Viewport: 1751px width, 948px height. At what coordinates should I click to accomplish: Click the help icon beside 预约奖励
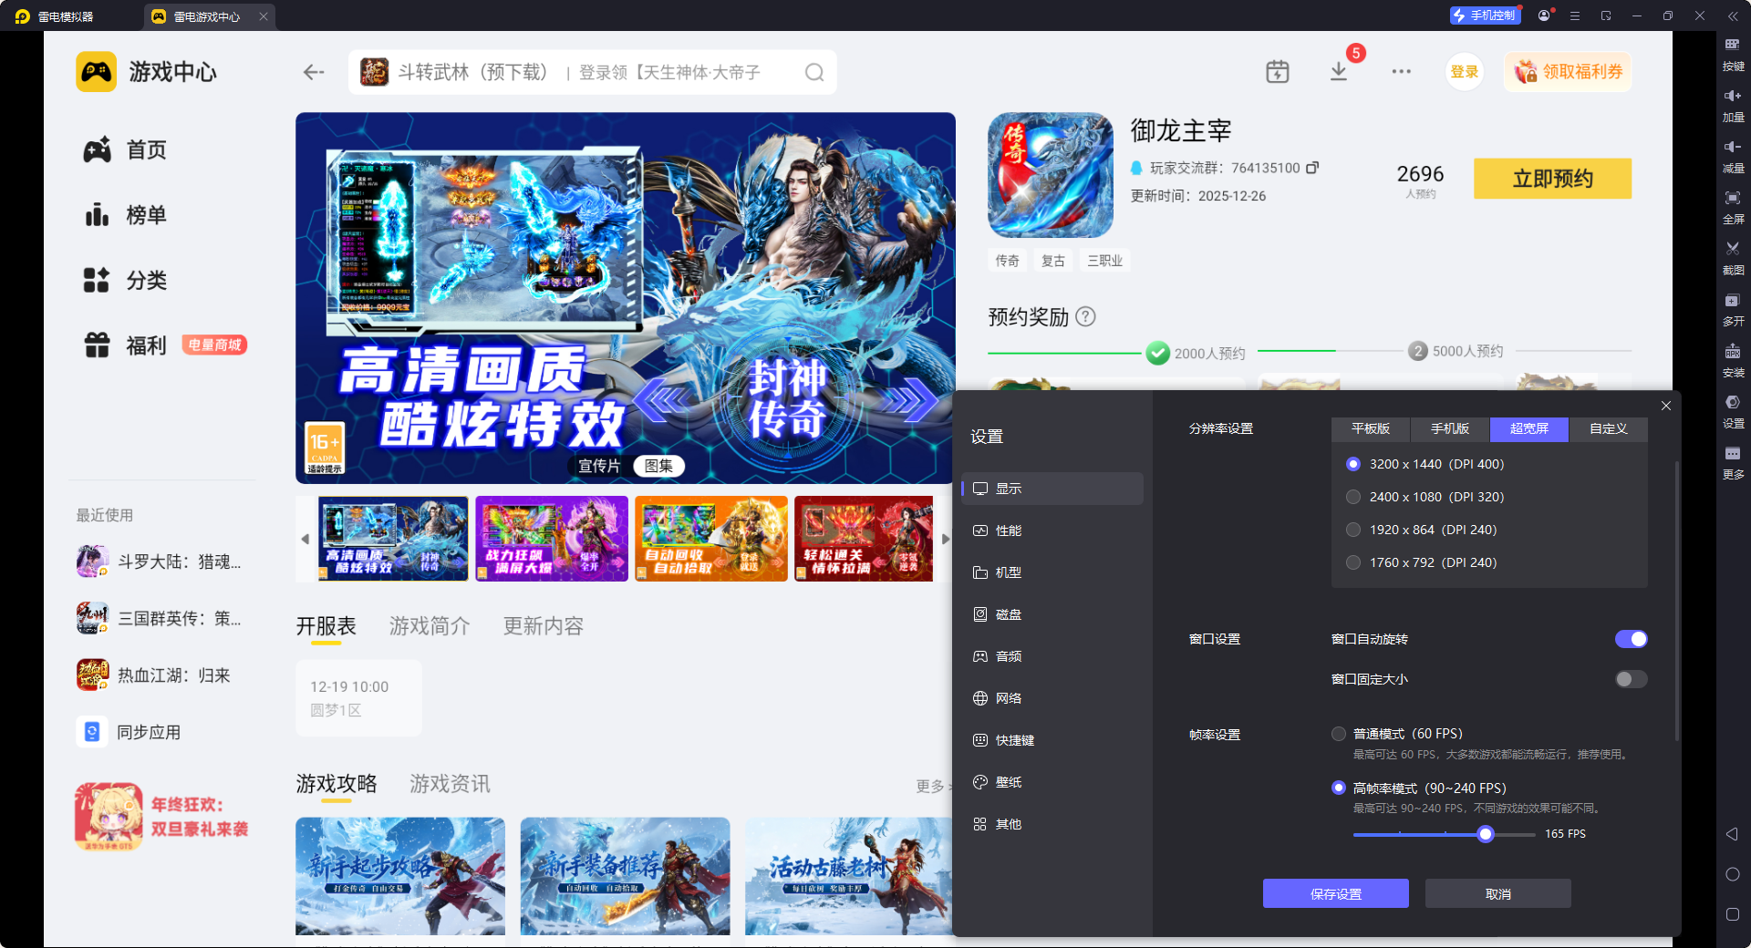click(x=1085, y=316)
